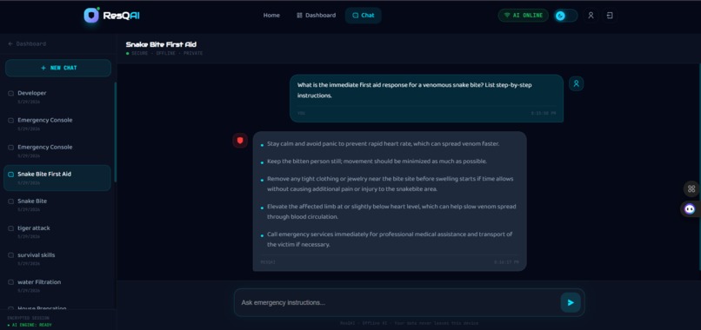Click the AI ONLINE status badge
This screenshot has height=330, width=701.
[523, 15]
